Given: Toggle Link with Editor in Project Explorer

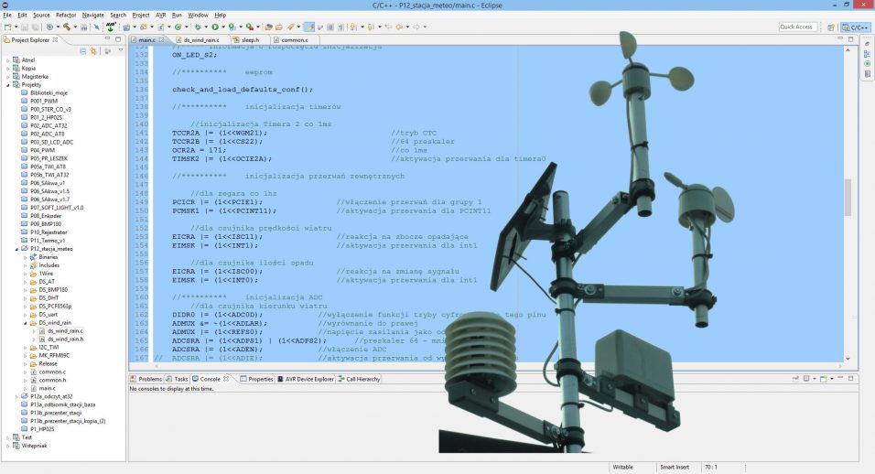Looking at the screenshot, I should pyautogui.click(x=92, y=51).
